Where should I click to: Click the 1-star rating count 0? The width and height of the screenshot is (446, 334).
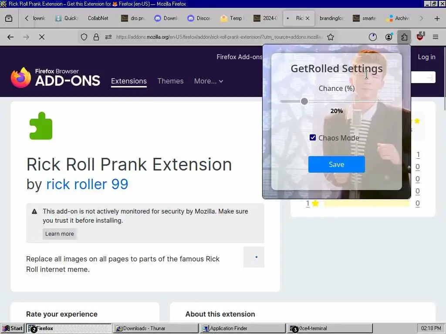click(417, 204)
